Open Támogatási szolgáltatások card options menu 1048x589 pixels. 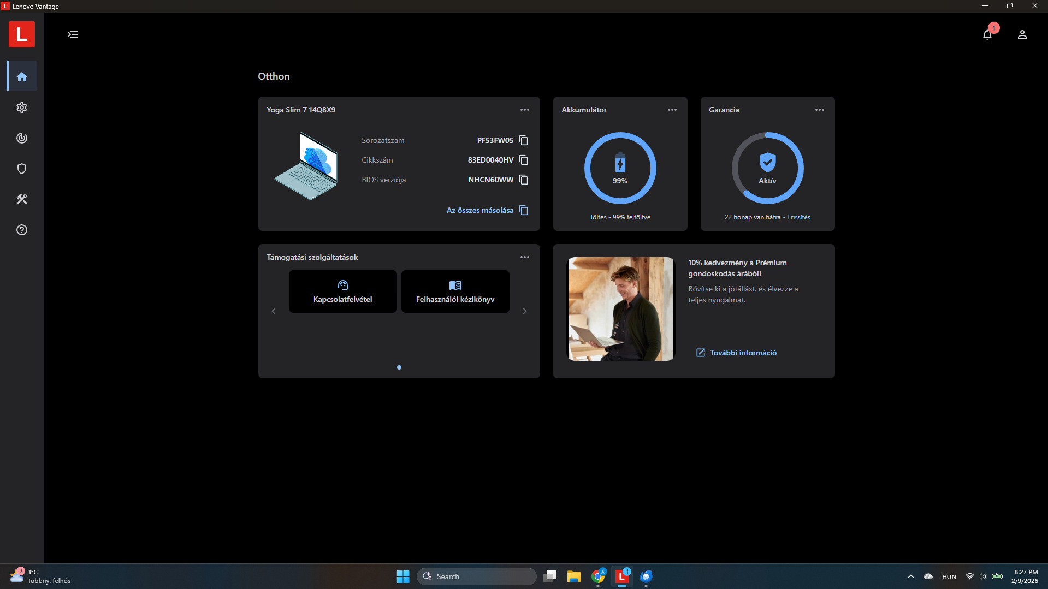(525, 257)
